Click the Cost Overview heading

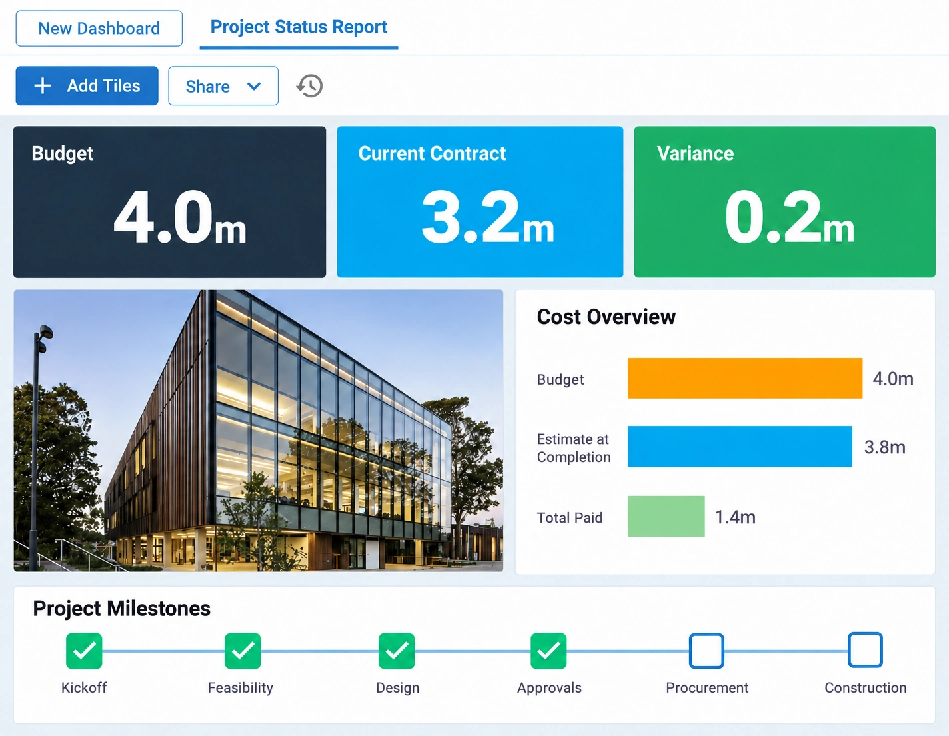pos(606,317)
